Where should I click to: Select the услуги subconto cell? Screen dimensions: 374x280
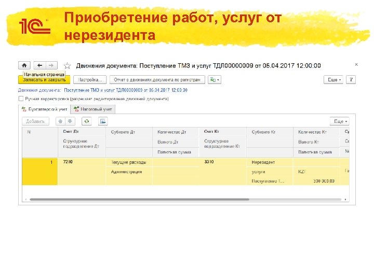pos(270,172)
